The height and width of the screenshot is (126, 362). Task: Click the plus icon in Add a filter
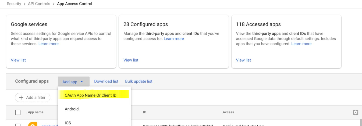(x=22, y=98)
